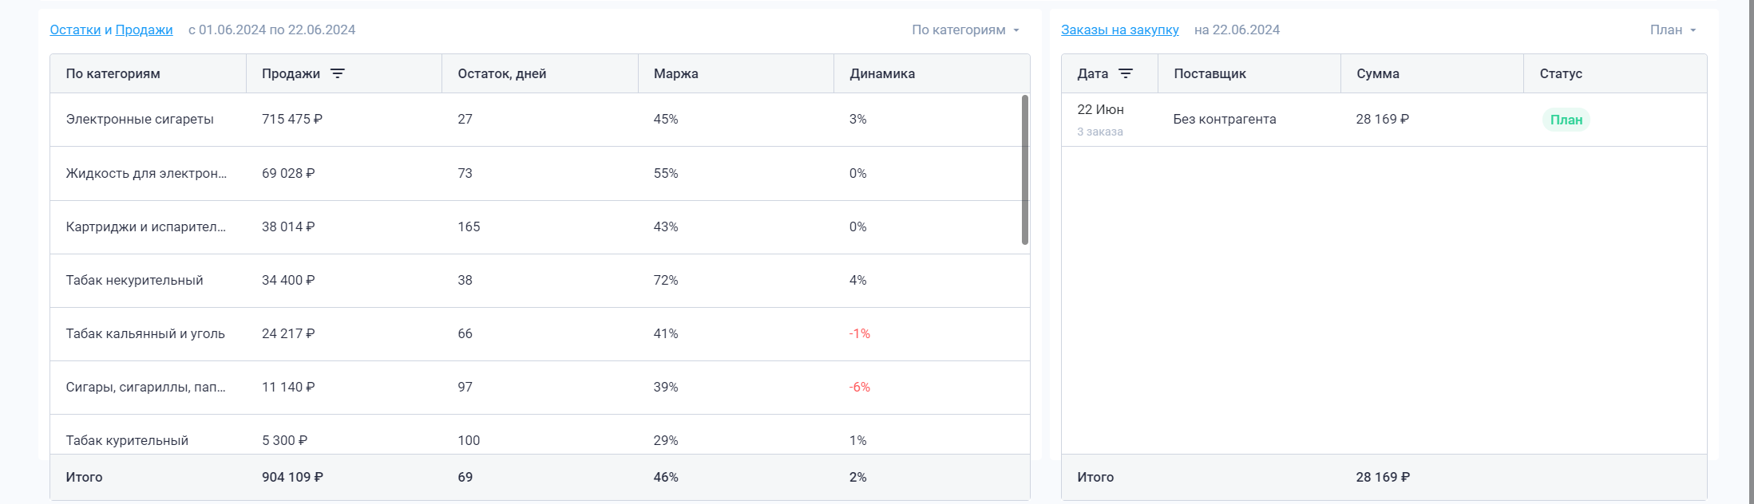The image size is (1754, 504).
Task: Click the Динамика column header
Action: pyautogui.click(x=882, y=73)
